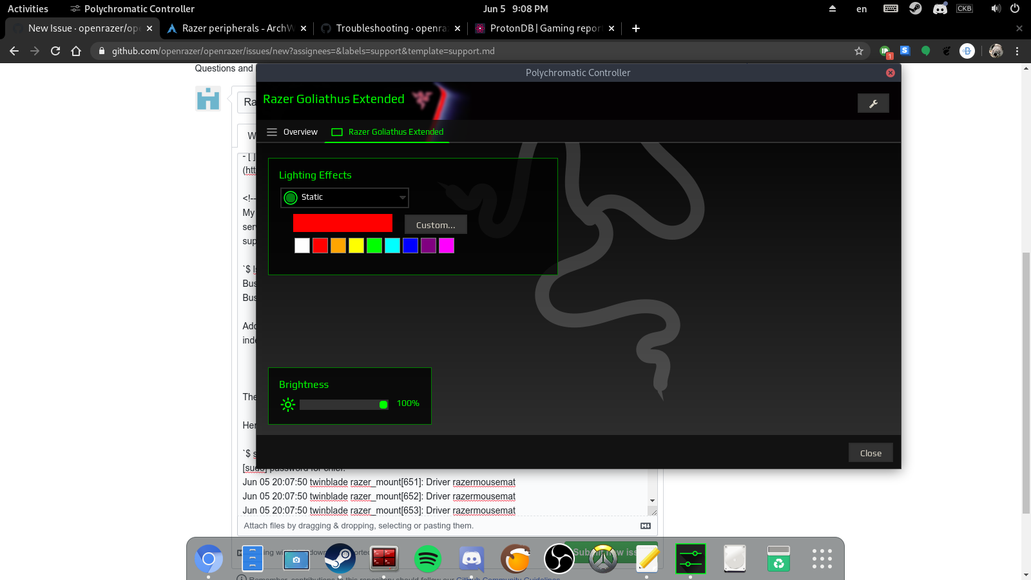Open the en keyboard layout indicator
Screen dimensions: 1031x580
tap(862, 9)
